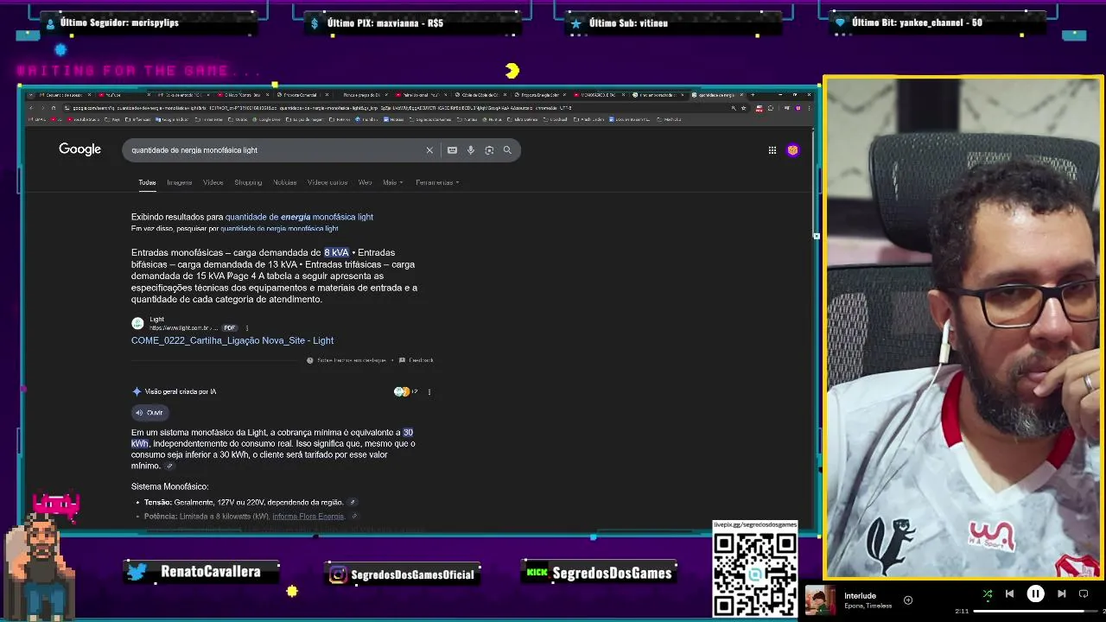Toggle shuffle in the music player
The height and width of the screenshot is (622, 1106).
click(988, 594)
